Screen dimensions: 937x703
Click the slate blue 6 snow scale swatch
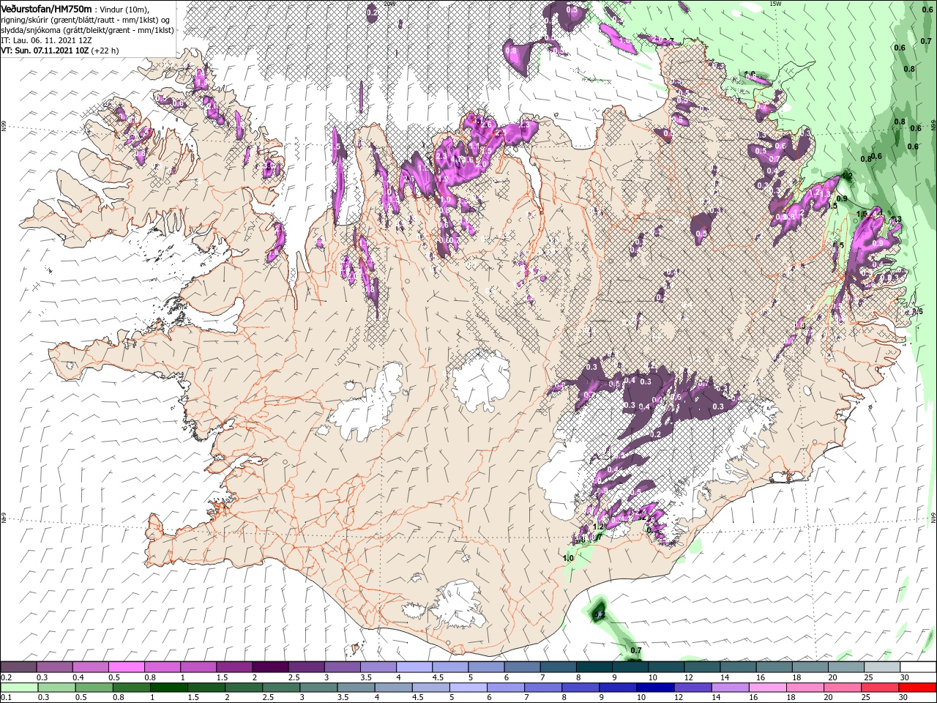(x=521, y=667)
